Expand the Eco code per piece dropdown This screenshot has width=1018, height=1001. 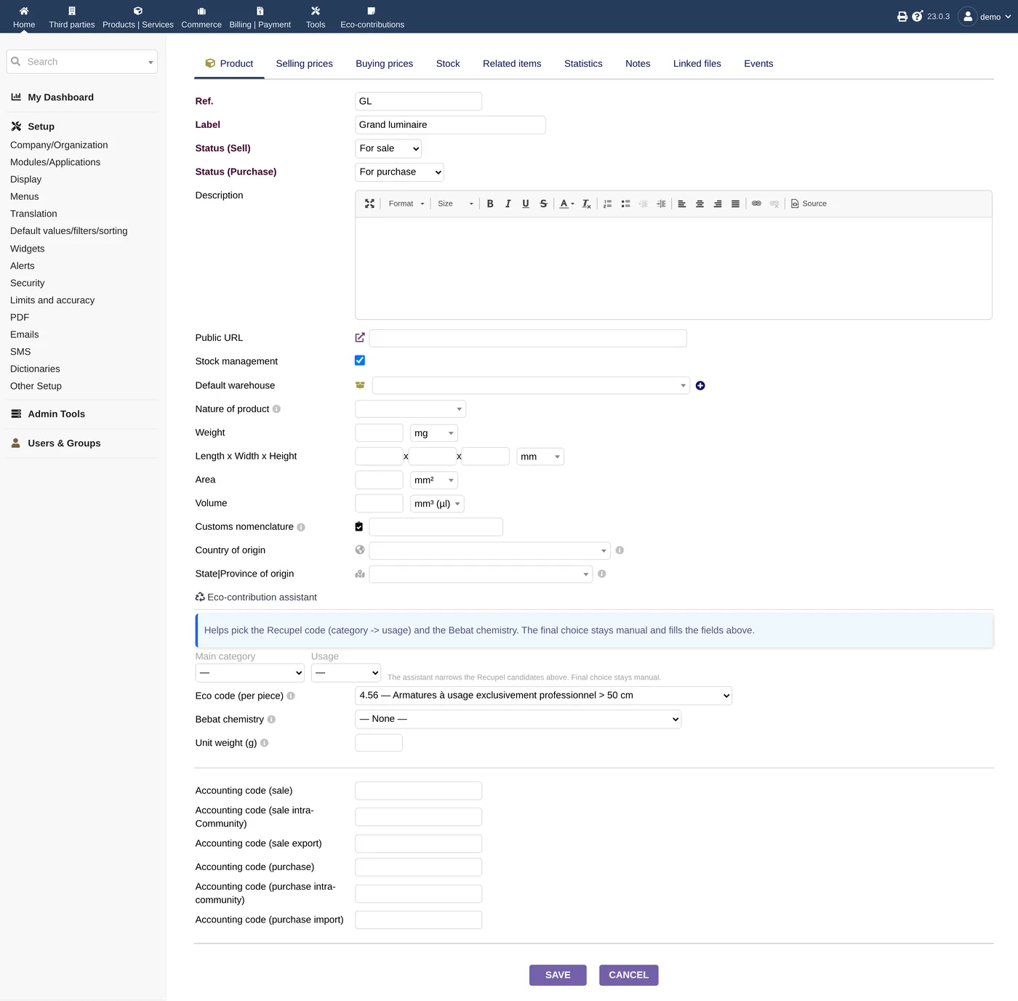[x=543, y=696]
